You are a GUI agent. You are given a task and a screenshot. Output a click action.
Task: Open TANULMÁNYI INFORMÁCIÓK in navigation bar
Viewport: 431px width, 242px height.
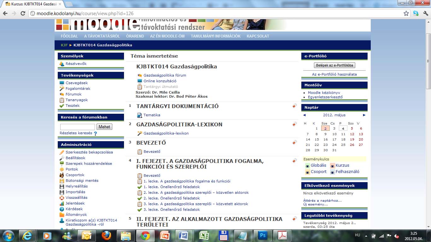pyautogui.click(x=215, y=36)
